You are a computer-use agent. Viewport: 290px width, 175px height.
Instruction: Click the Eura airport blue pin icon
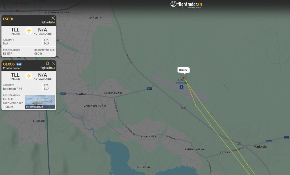182,87
